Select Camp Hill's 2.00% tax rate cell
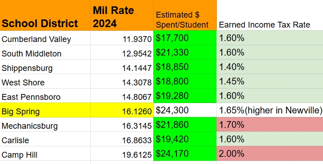 (270, 154)
